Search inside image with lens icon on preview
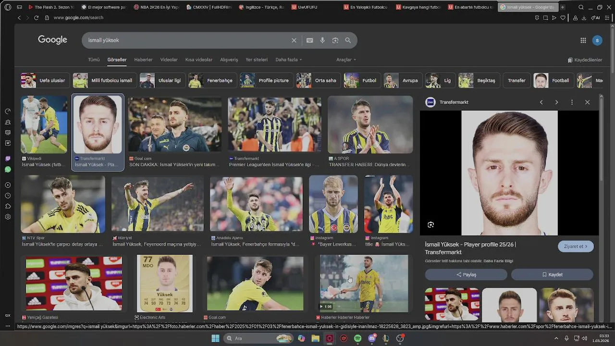The width and height of the screenshot is (615, 346). (431, 224)
